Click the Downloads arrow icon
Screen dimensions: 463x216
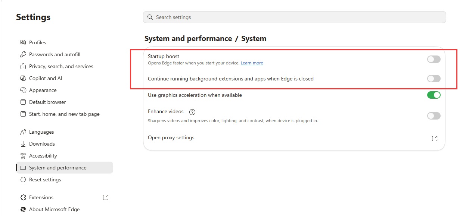point(23,144)
